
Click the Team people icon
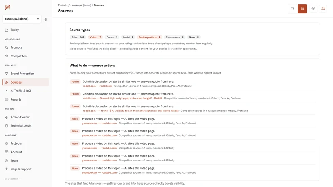tap(7, 161)
